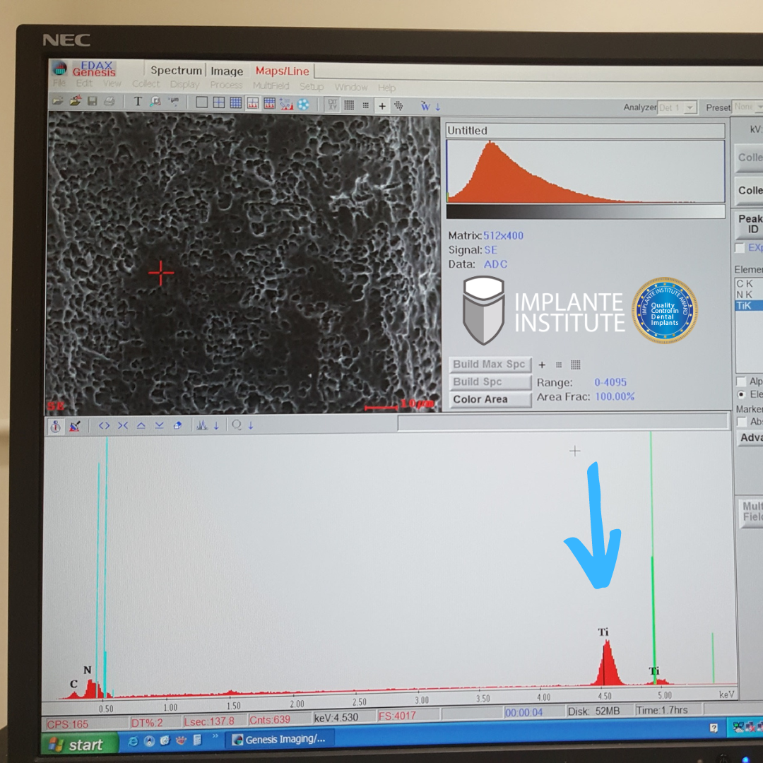Open the arrow dropdown beside the peaks icon
The height and width of the screenshot is (763, 763).
click(x=216, y=425)
